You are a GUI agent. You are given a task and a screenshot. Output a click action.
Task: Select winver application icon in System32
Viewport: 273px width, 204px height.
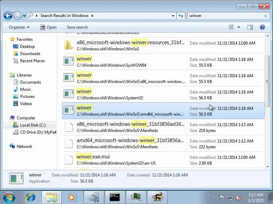[69, 94]
